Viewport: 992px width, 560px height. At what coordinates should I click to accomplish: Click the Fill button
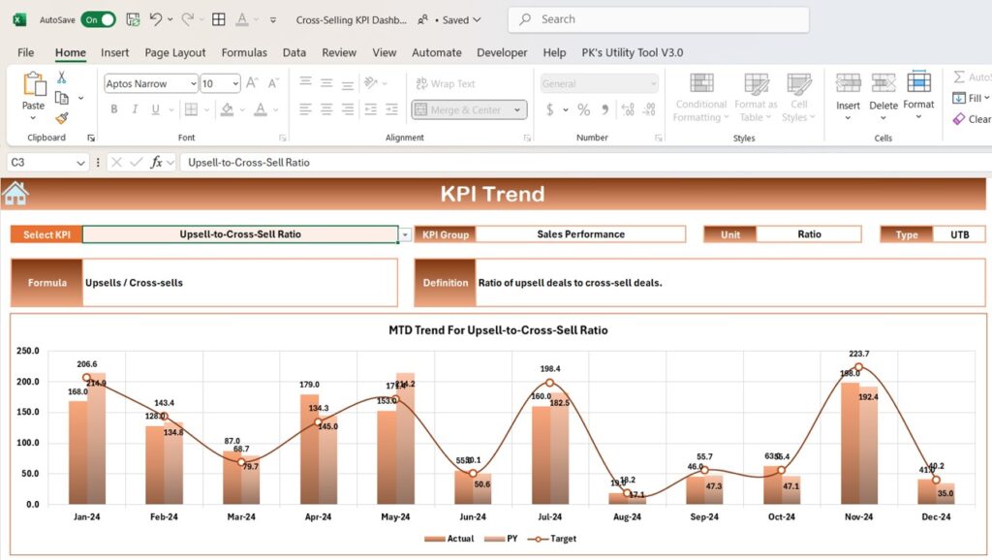[x=971, y=98]
